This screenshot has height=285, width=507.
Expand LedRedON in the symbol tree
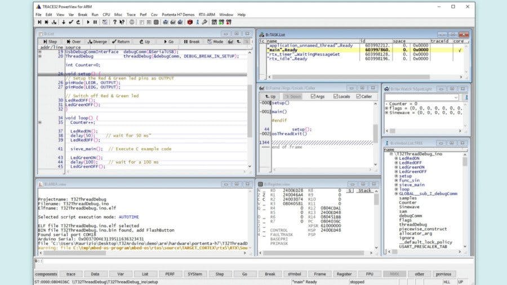(x=396, y=158)
